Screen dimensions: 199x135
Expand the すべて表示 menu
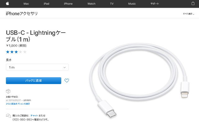189,14
